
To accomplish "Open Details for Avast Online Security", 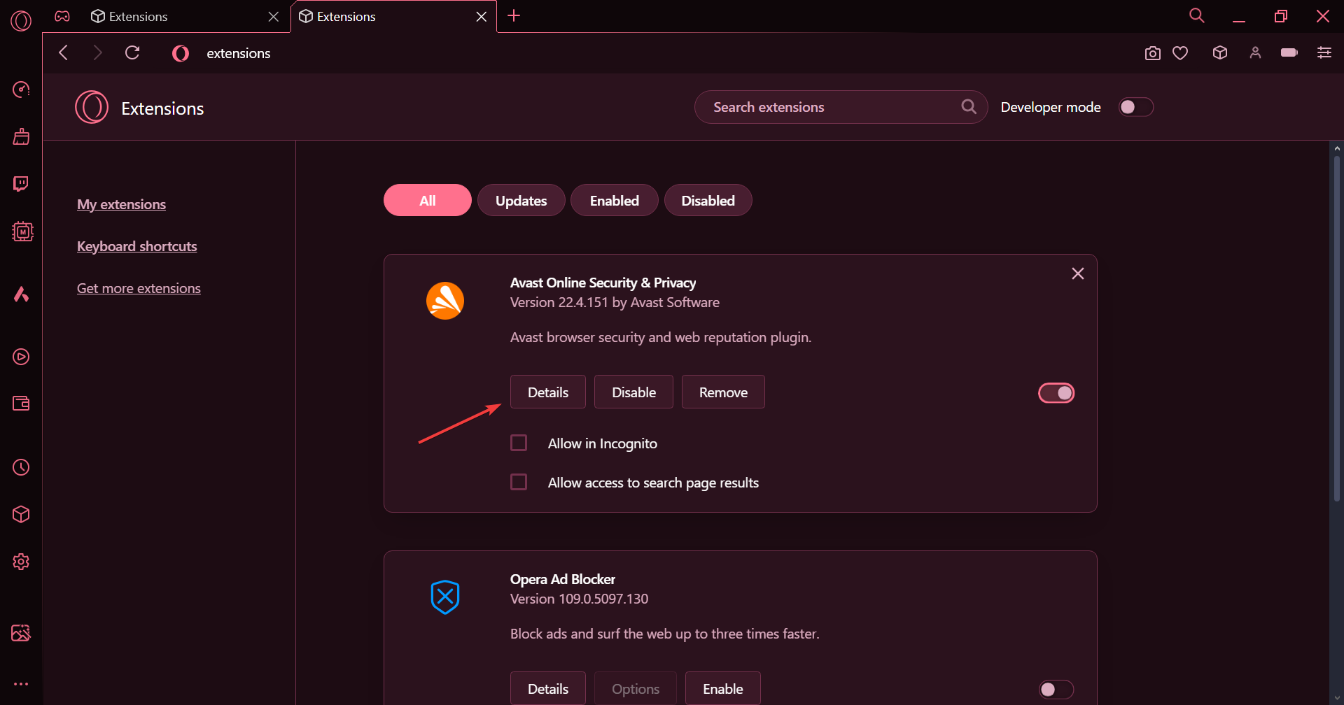I will [x=548, y=392].
